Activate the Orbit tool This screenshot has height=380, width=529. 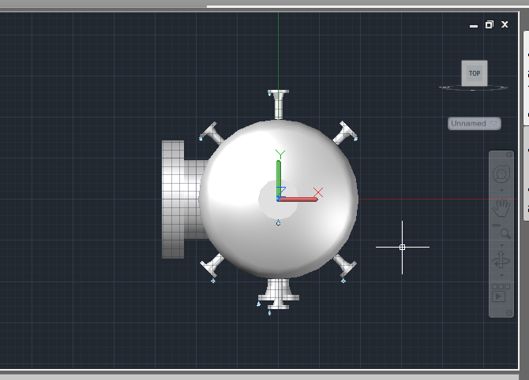(501, 259)
